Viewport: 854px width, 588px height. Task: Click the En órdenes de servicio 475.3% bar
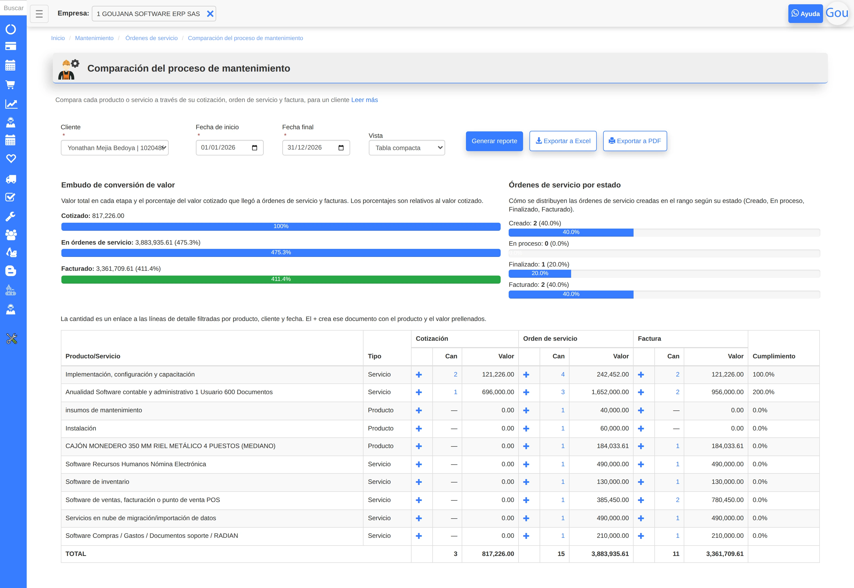pos(281,253)
